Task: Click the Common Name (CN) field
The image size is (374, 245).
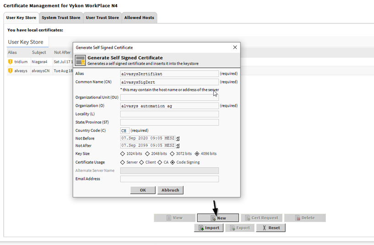Action: pos(169,82)
